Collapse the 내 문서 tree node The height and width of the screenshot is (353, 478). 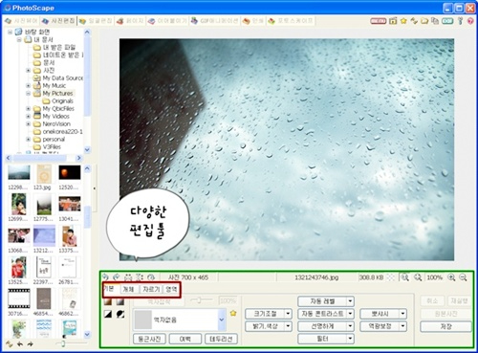(19, 40)
